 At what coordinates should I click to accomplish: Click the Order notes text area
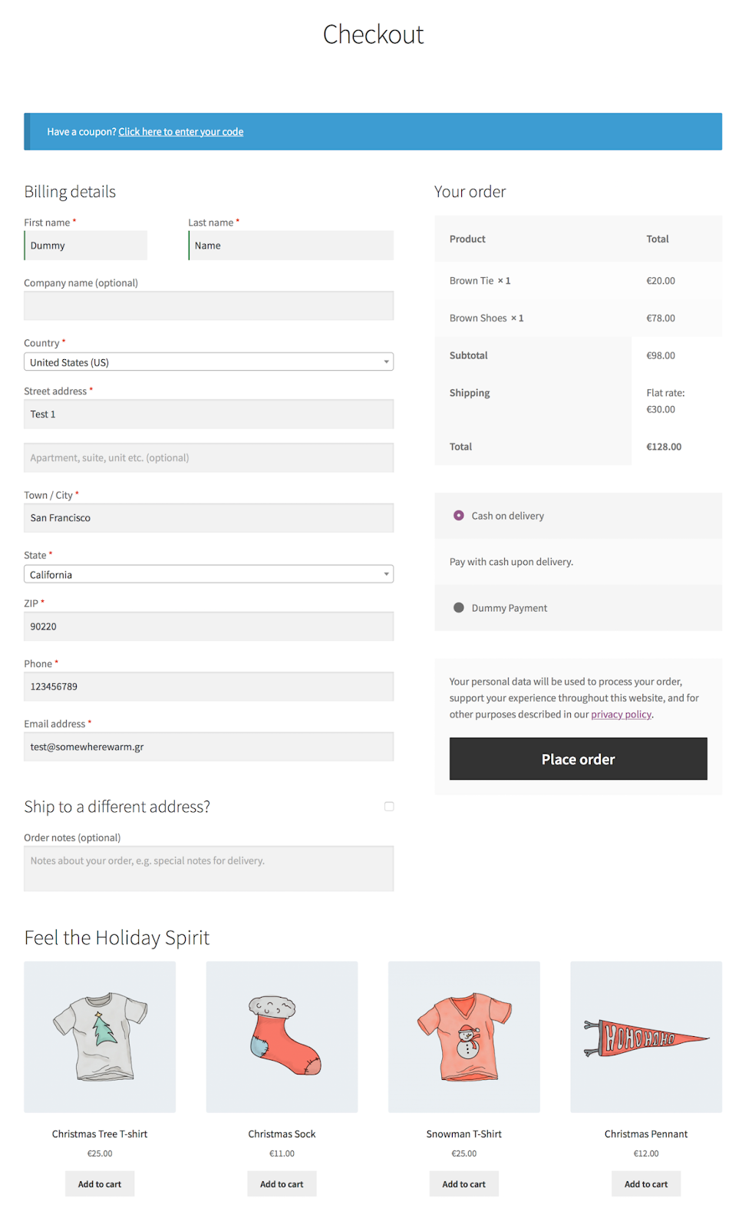209,868
